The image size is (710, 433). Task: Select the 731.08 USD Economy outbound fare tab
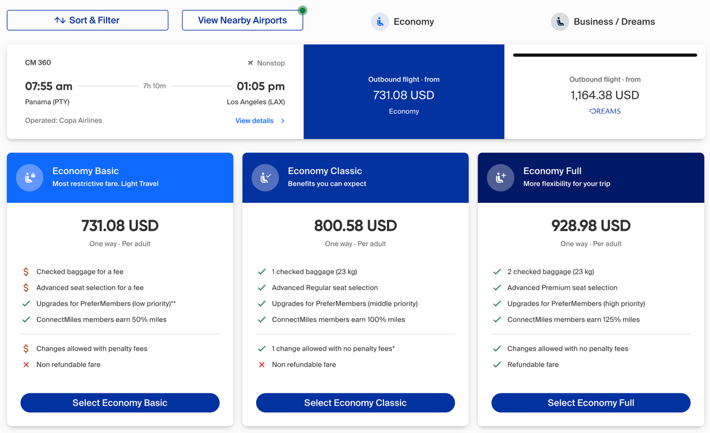tap(404, 95)
